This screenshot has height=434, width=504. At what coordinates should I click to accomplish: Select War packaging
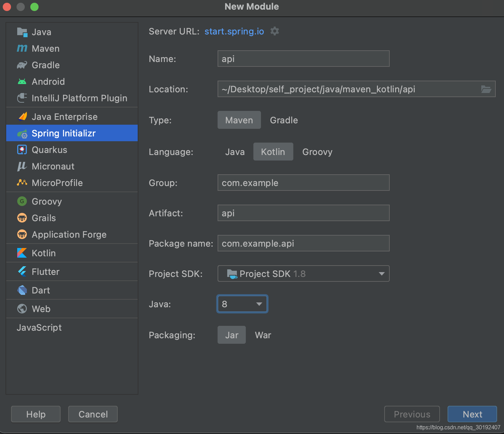[x=263, y=335]
